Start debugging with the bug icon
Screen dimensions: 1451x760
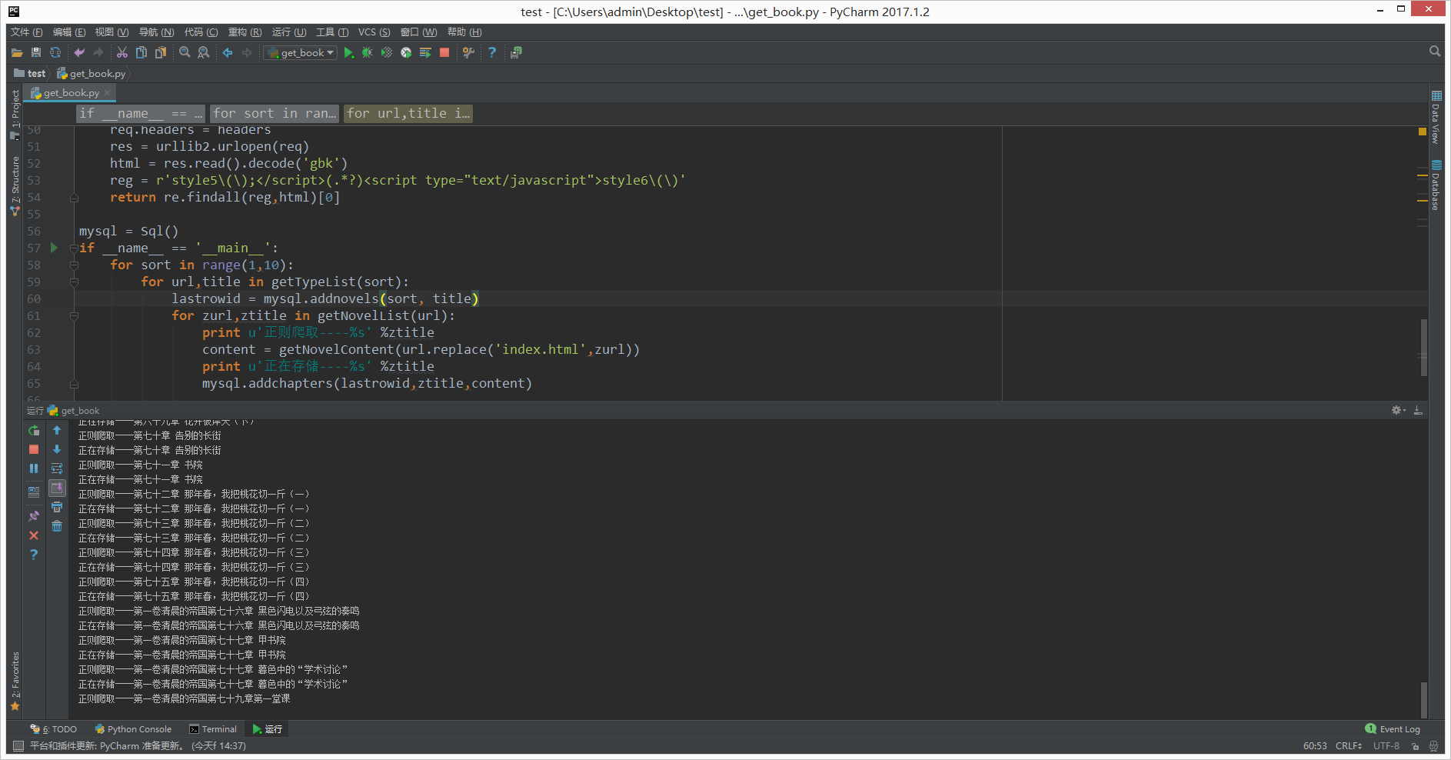(368, 52)
